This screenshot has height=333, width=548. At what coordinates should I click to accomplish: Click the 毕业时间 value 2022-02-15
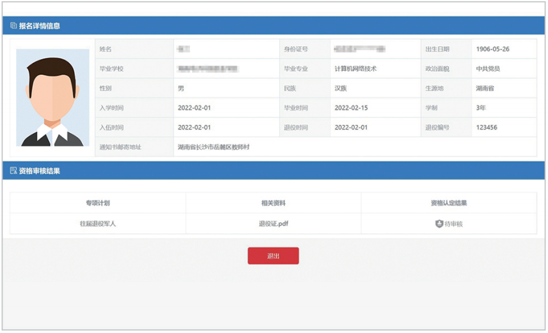coord(351,108)
